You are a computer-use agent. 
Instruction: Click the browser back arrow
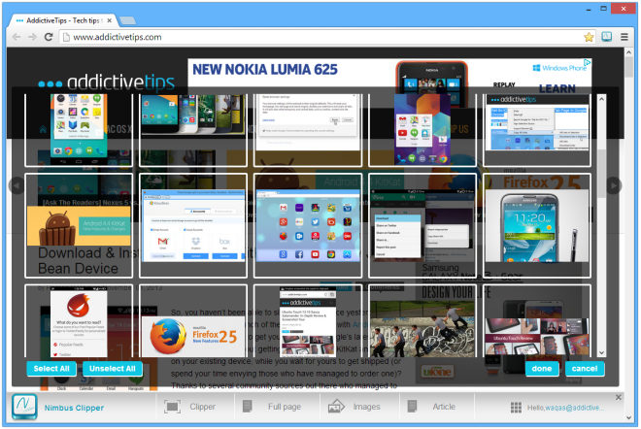pos(17,37)
